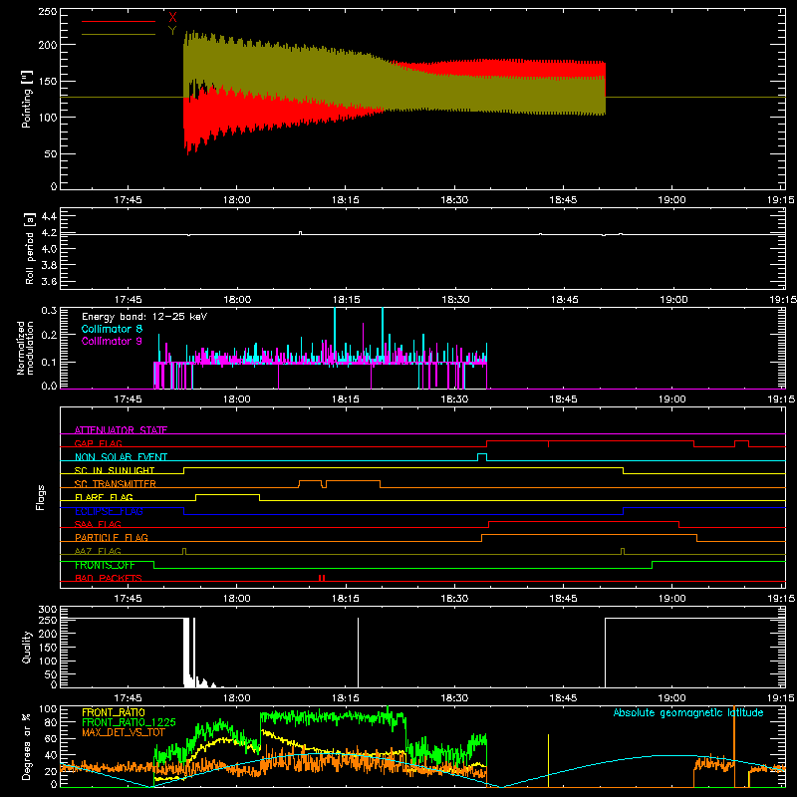Click the roll period bump near 18:09
This screenshot has height=797, width=797.
(x=301, y=233)
